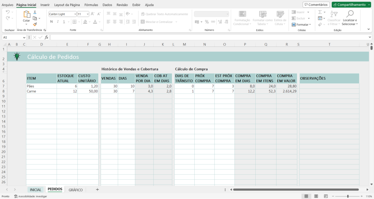Click the increase indent icon
Image resolution: width=374 pixels, height=199 pixels.
click(134, 22)
